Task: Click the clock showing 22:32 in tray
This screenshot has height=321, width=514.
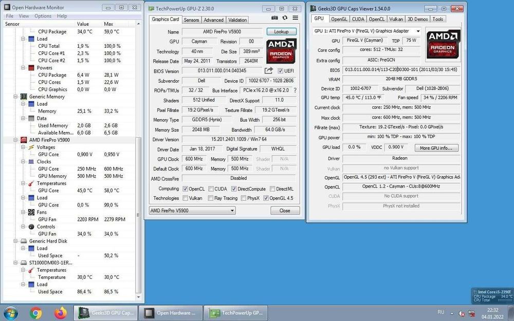Action: pos(492,310)
